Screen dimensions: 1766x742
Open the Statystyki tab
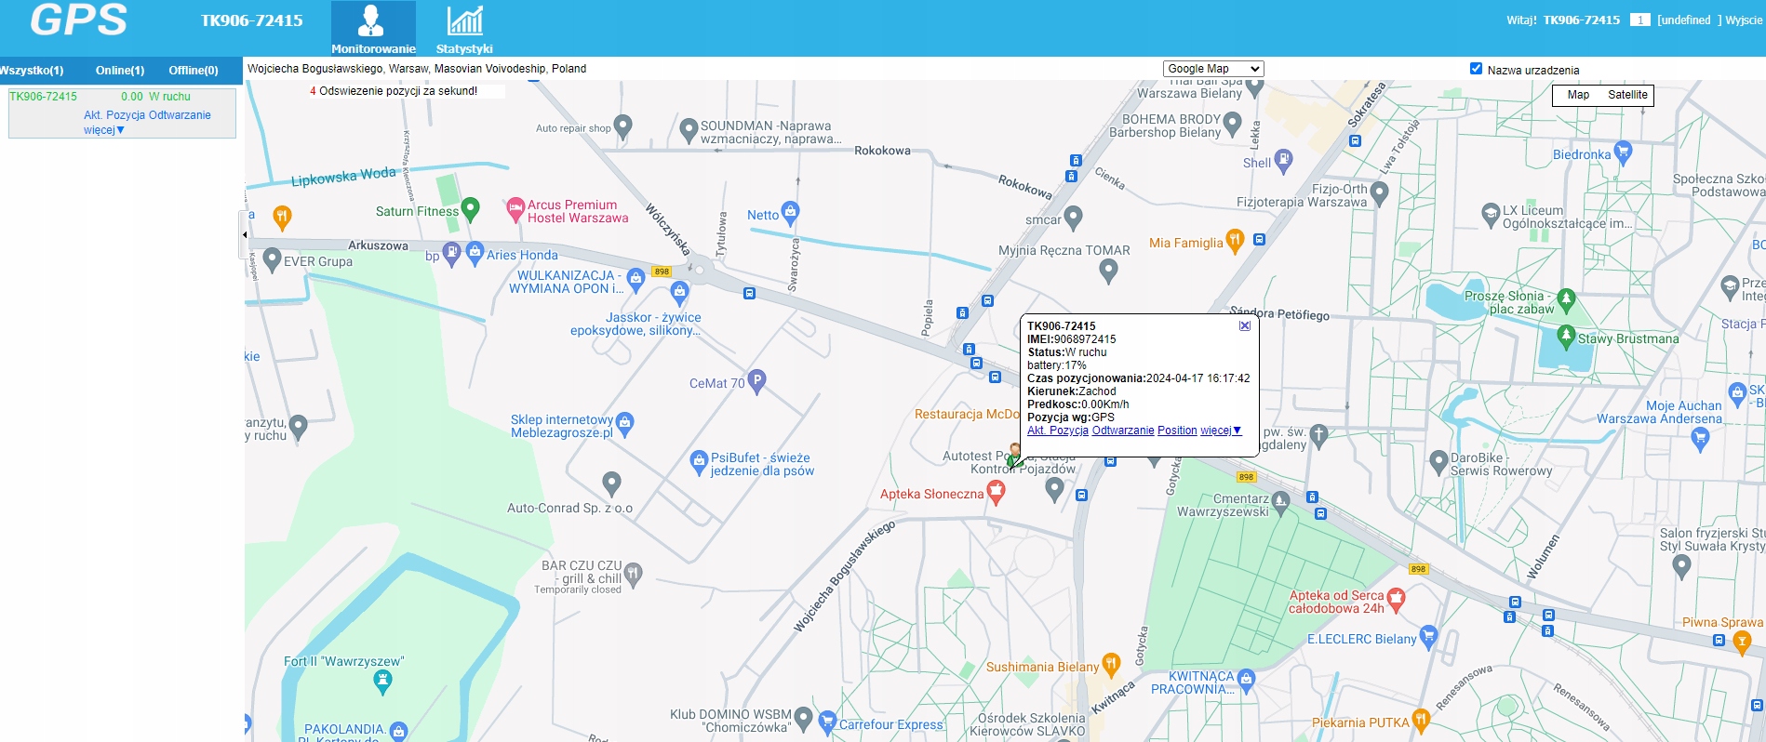pyautogui.click(x=464, y=29)
